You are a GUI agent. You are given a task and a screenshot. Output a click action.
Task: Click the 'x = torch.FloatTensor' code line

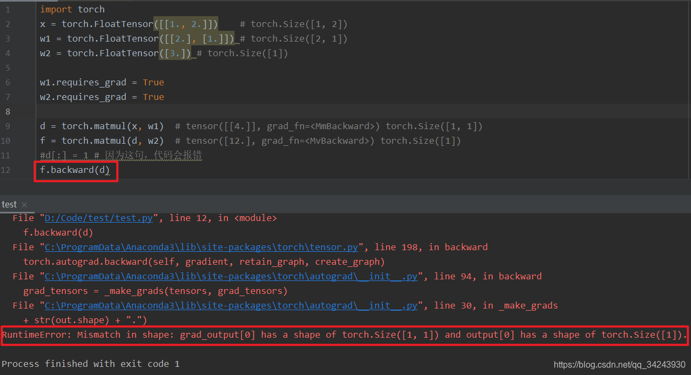(x=193, y=24)
